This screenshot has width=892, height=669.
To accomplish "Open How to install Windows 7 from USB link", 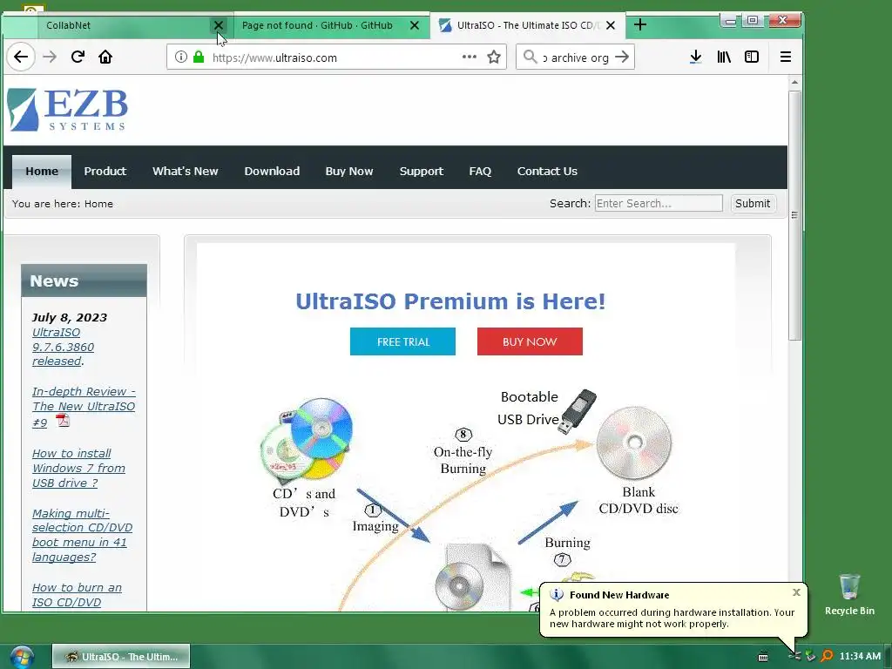I will tap(78, 468).
